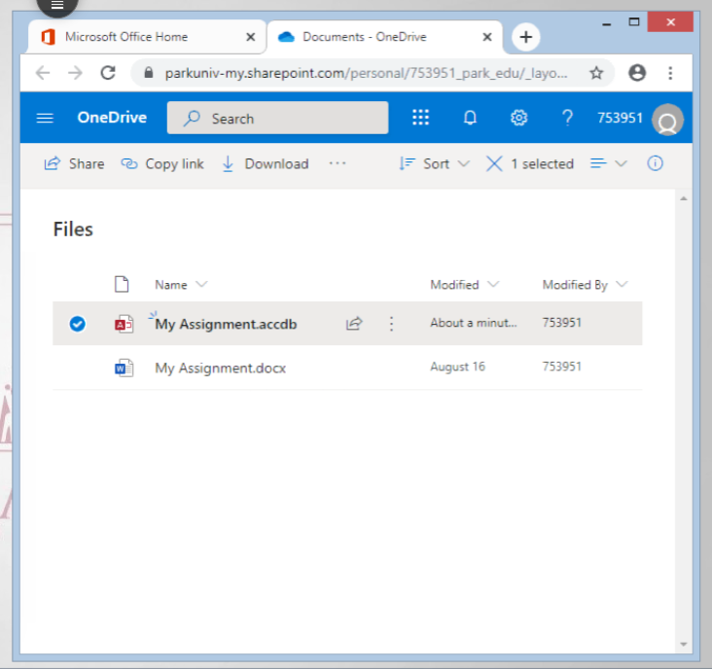The image size is (712, 669).
Task: Click the Access file icon for My Assignment.accdb
Action: coord(124,324)
